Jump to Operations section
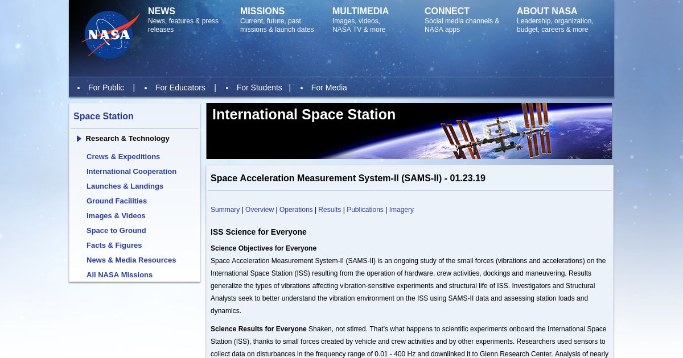Viewport: 683px width, 358px height. click(x=296, y=210)
